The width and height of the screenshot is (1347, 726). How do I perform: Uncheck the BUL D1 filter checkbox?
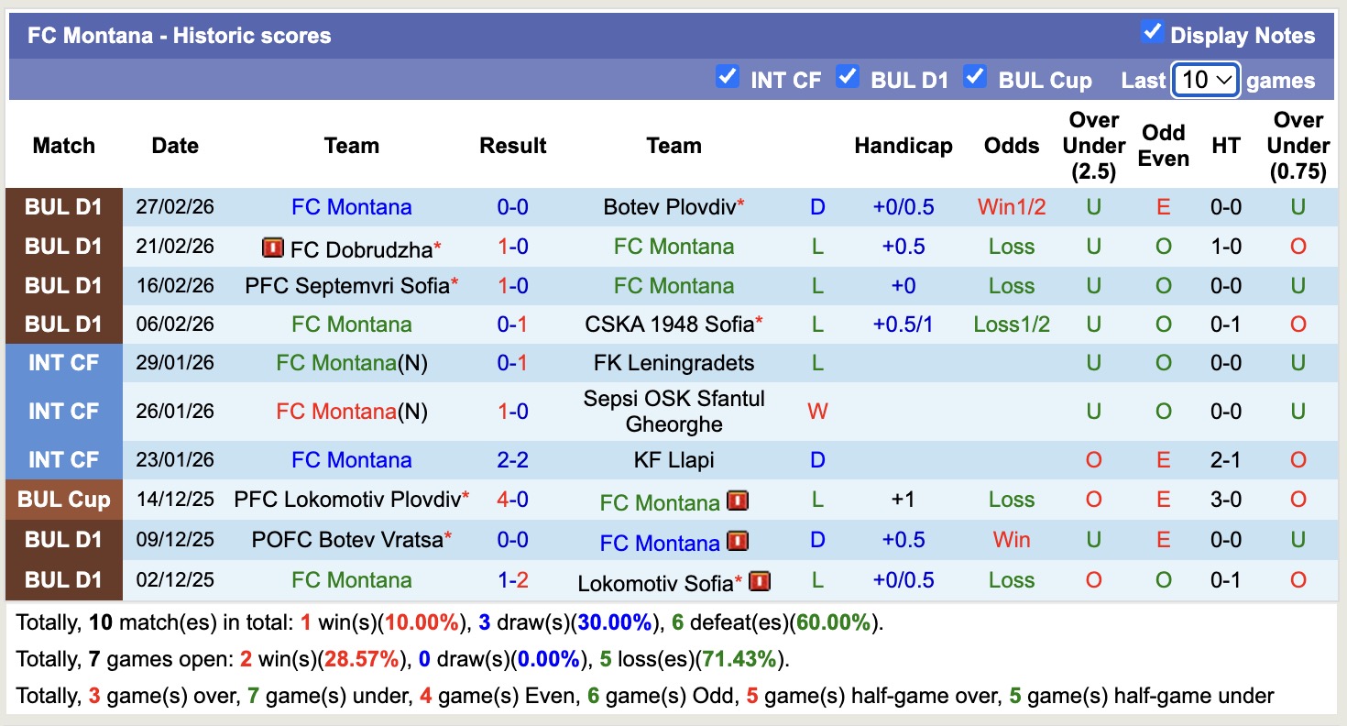coord(848,77)
